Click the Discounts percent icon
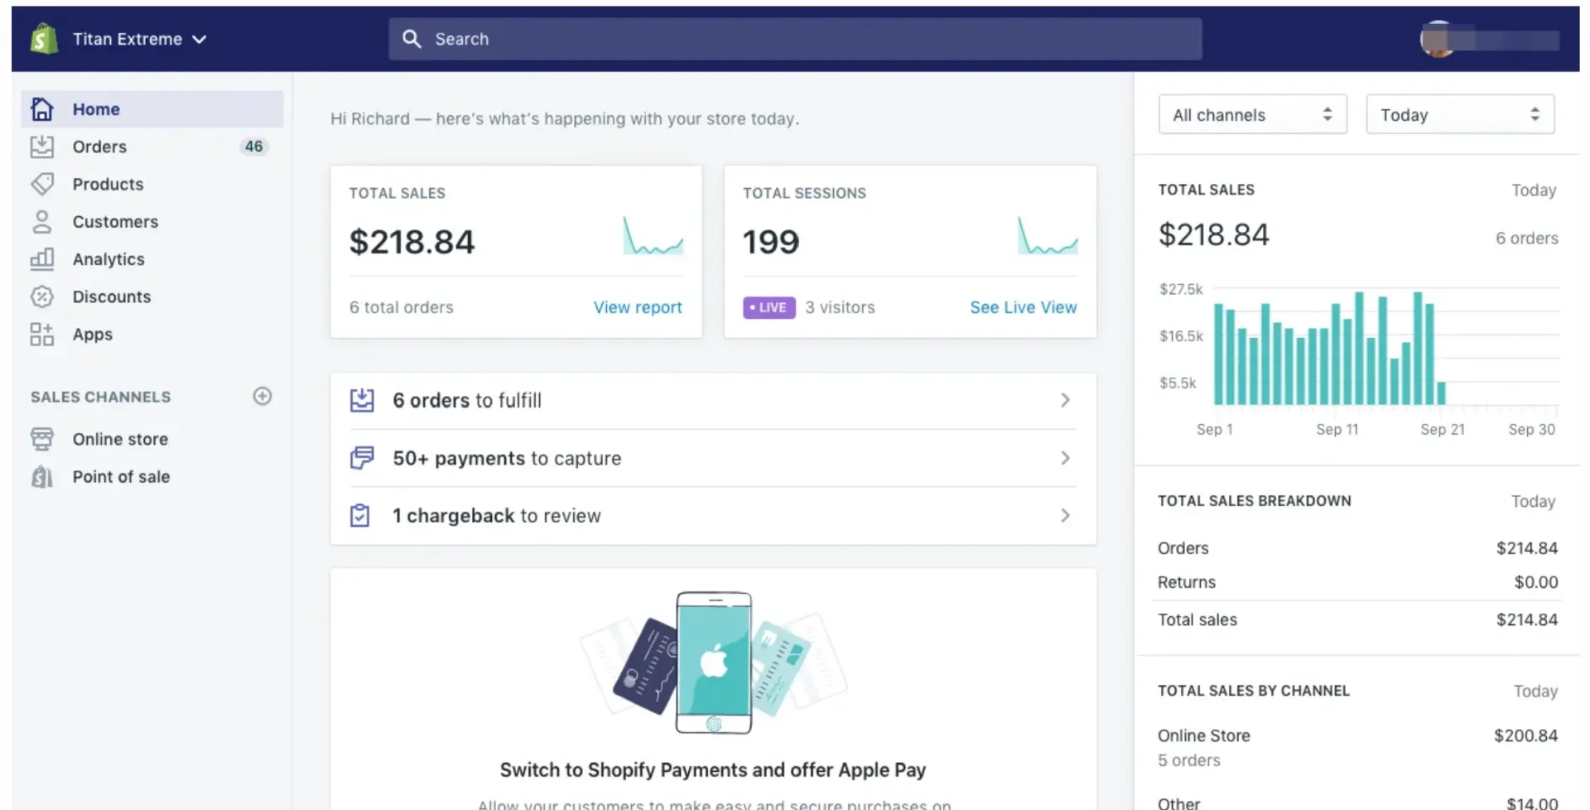 coord(42,297)
